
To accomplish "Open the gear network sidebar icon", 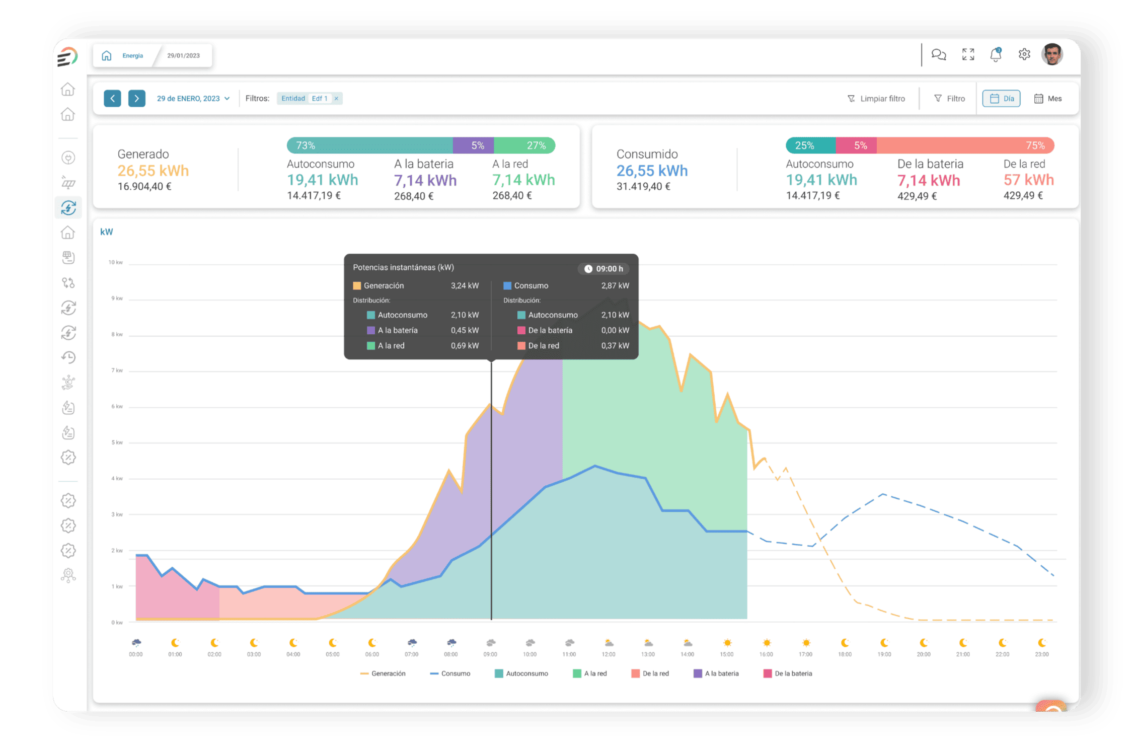I will click(x=68, y=575).
